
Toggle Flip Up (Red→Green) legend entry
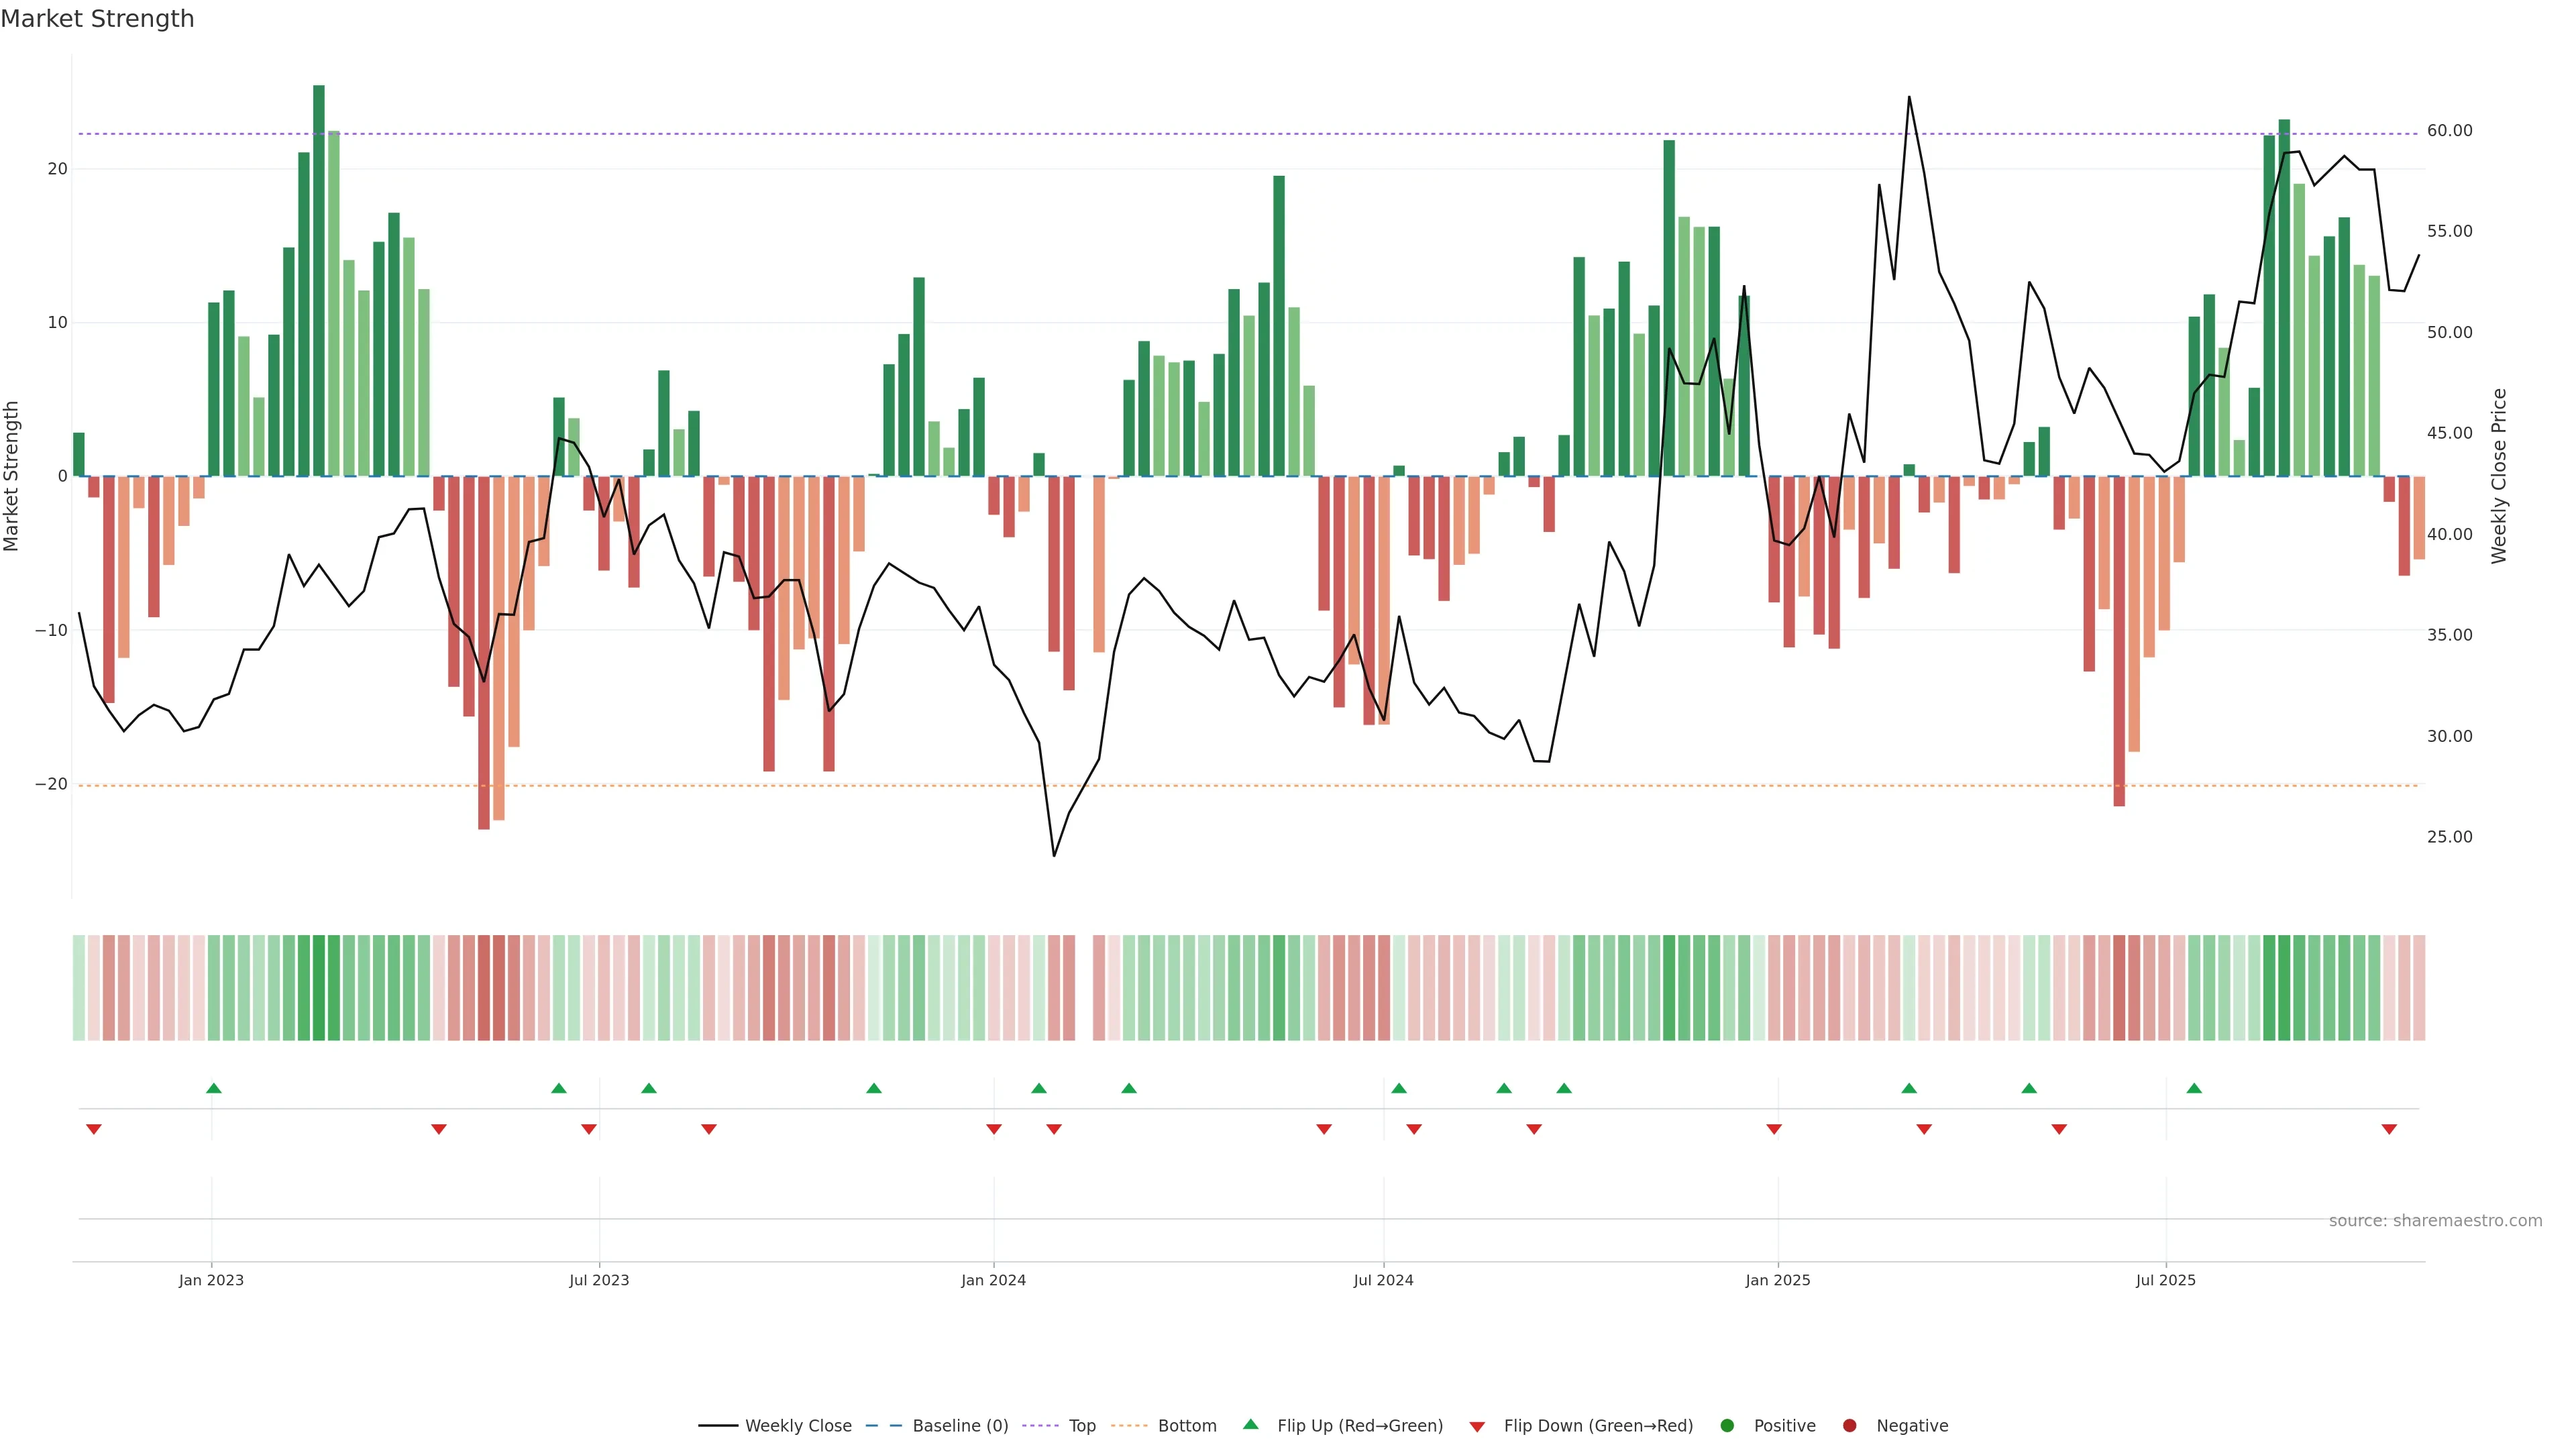(x=1359, y=1426)
